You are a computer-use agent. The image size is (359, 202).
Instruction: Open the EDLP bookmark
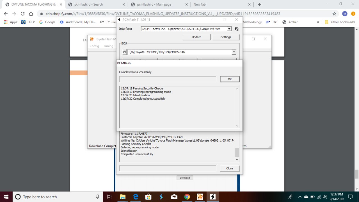[28, 22]
